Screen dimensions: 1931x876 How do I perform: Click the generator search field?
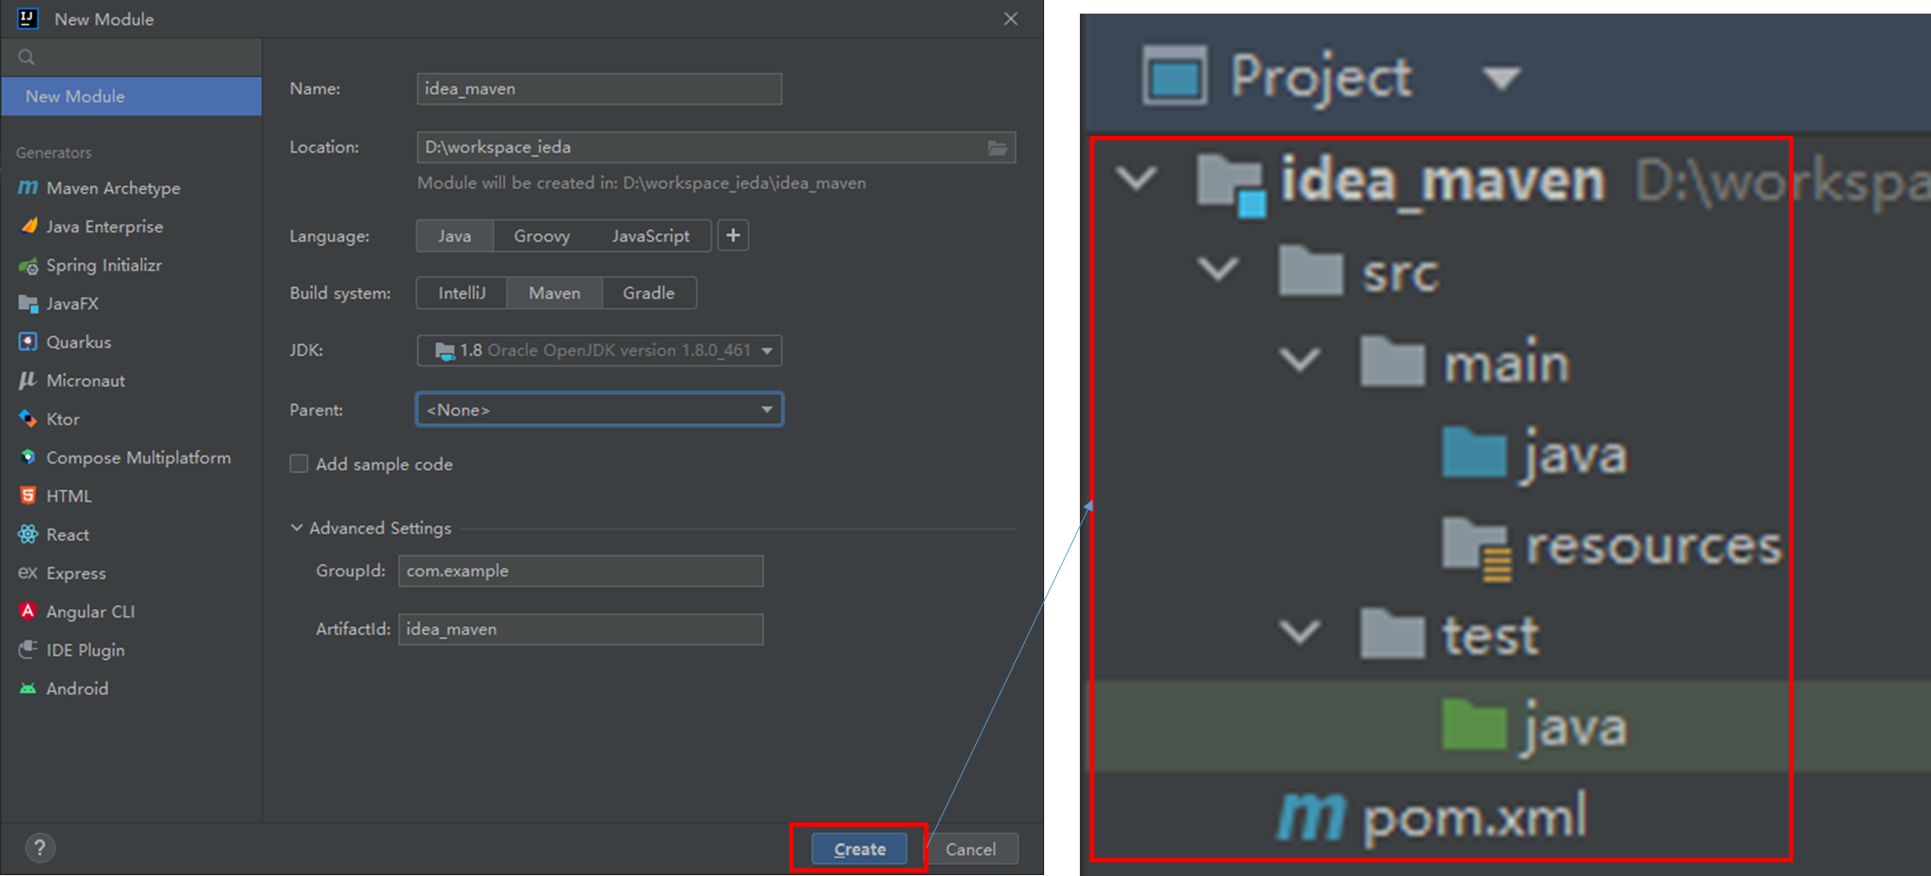132,57
